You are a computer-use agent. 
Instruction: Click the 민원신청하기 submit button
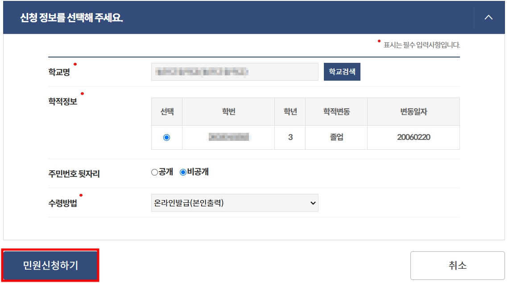[x=50, y=265]
